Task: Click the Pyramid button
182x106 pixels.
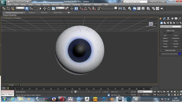Action: pos(176,44)
